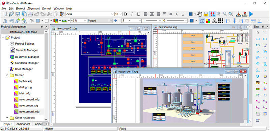Select the ellipse shape tool
270x131 pixels.
coord(258,45)
